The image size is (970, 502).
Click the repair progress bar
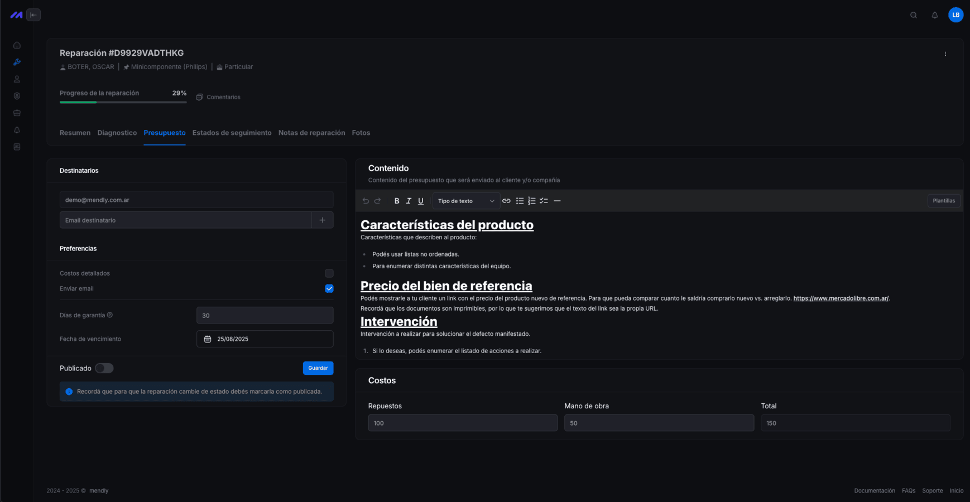pos(123,102)
